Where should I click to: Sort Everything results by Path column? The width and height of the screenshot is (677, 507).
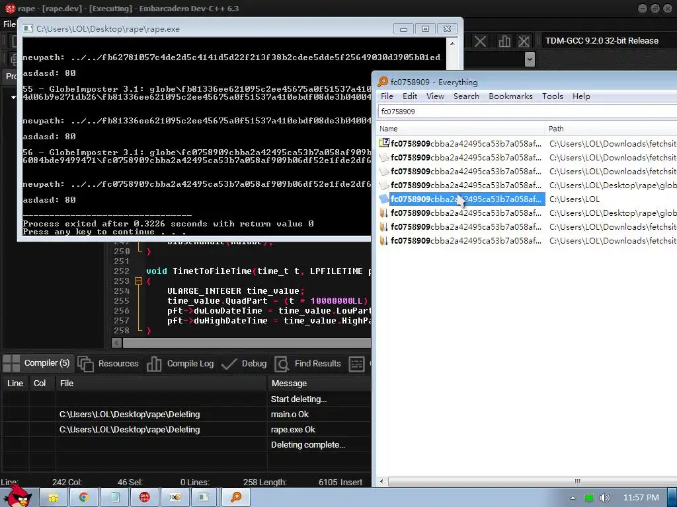(x=611, y=129)
